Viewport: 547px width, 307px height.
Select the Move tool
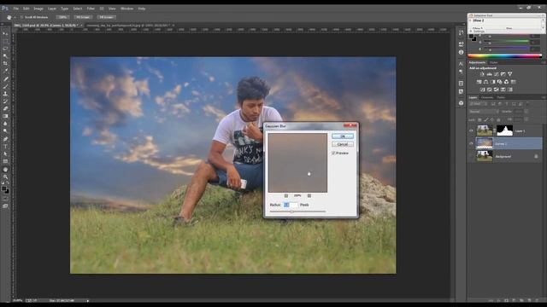pyautogui.click(x=5, y=34)
